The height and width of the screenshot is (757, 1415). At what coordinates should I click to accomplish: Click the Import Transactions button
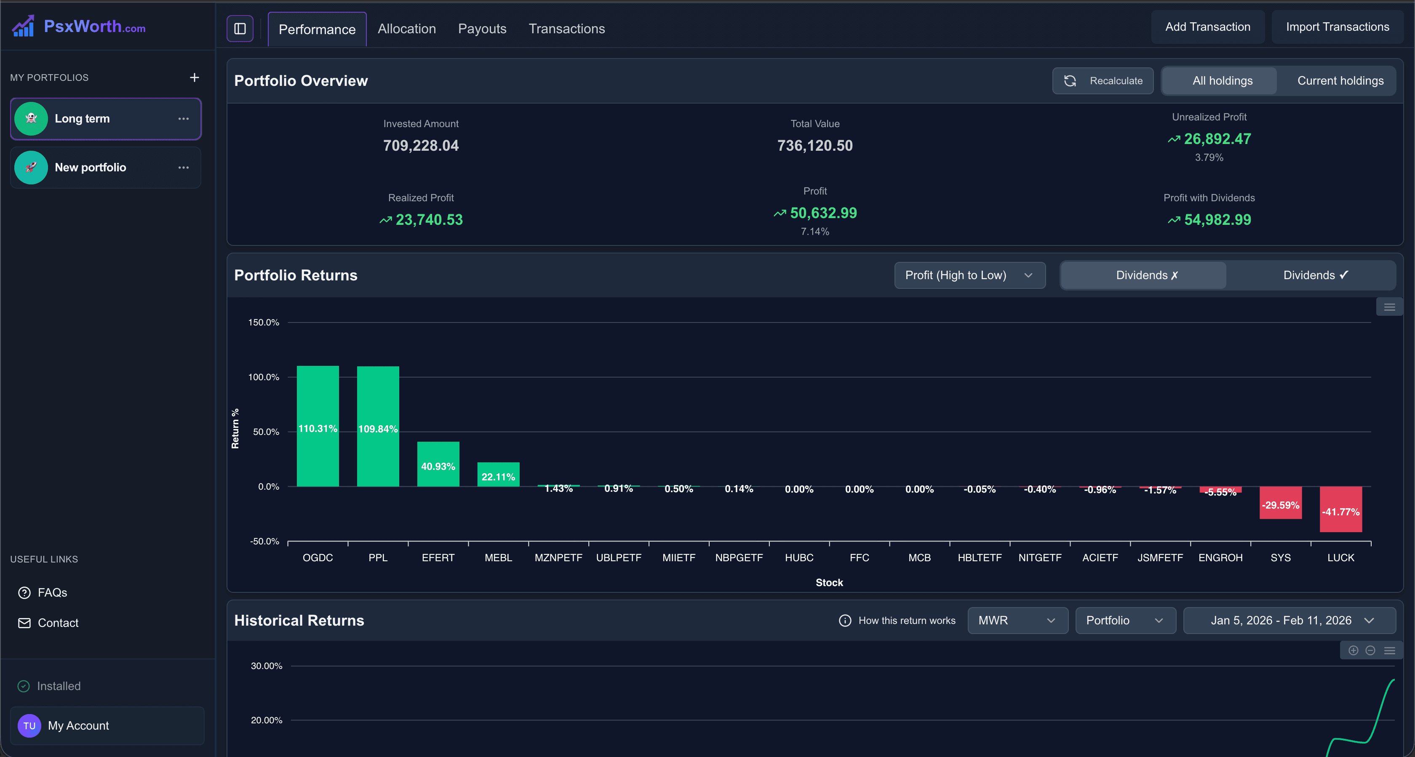(1338, 27)
